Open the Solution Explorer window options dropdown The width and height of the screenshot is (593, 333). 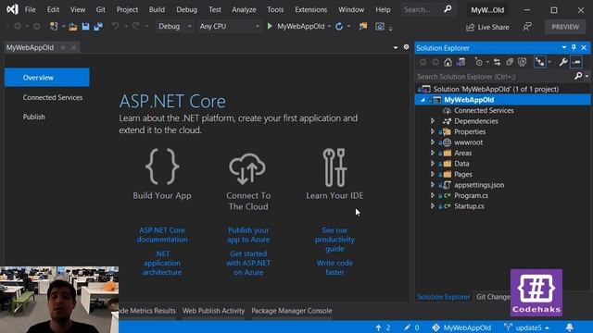click(564, 47)
